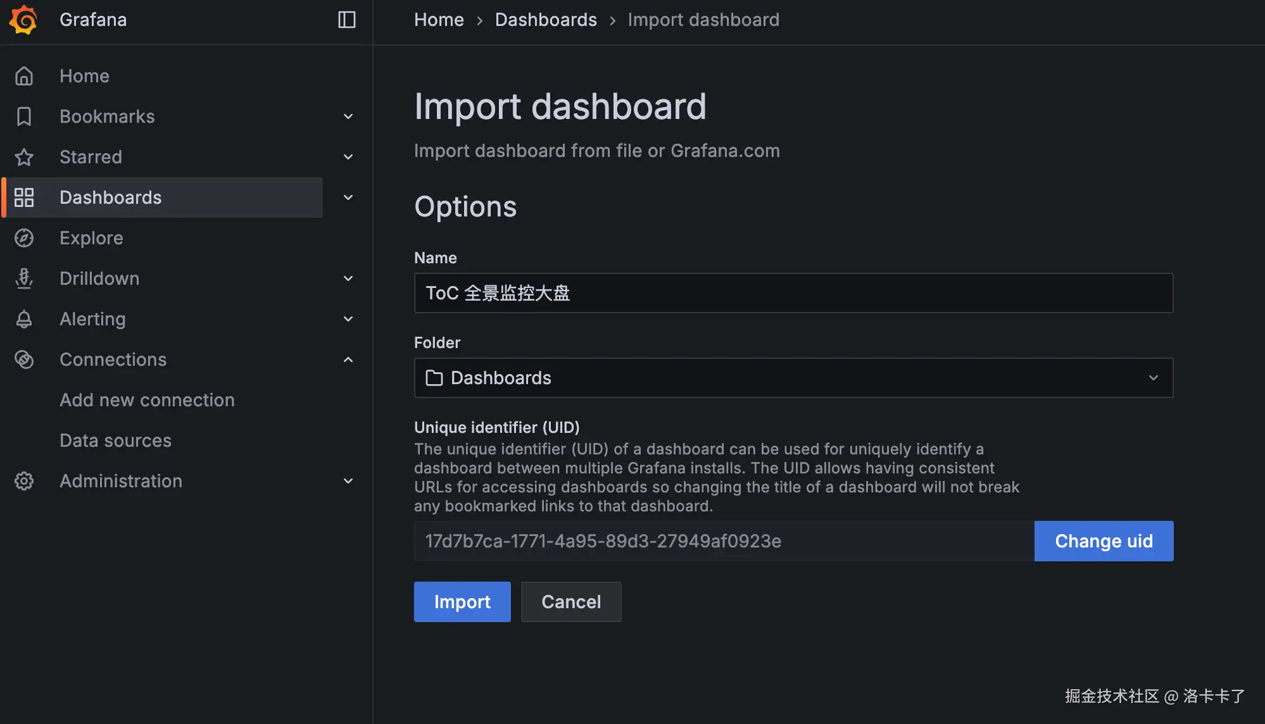
Task: Click the Drilldown sidebar icon
Action: [24, 278]
